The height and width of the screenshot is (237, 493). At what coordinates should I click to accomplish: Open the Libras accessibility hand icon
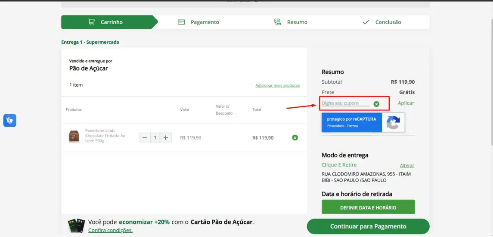pos(10,120)
